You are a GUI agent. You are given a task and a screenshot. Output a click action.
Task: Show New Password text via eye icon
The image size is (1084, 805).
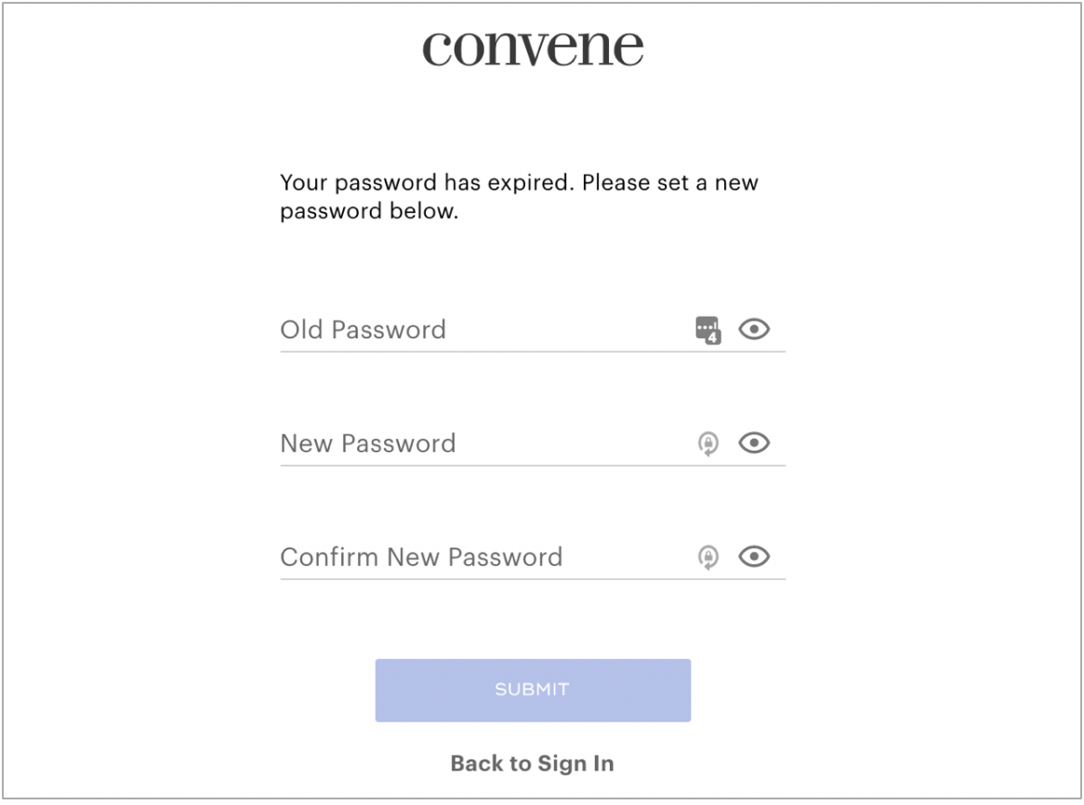754,443
